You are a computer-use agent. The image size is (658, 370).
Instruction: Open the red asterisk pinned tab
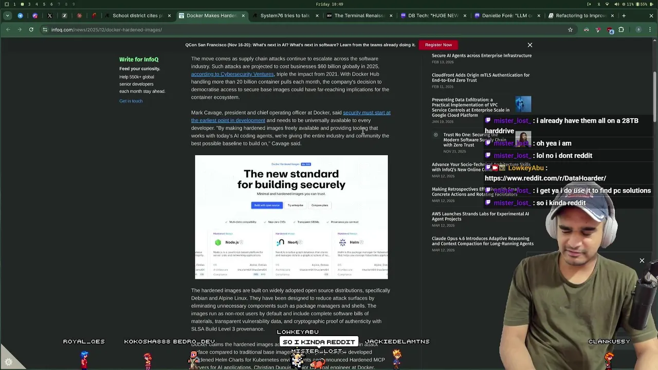pyautogui.click(x=79, y=15)
